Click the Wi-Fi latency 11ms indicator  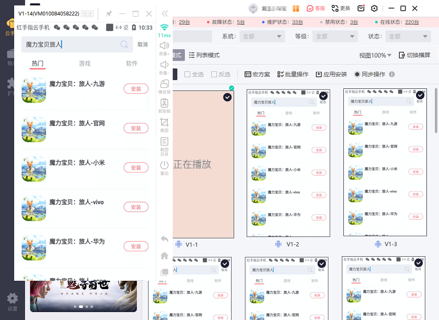click(x=164, y=30)
